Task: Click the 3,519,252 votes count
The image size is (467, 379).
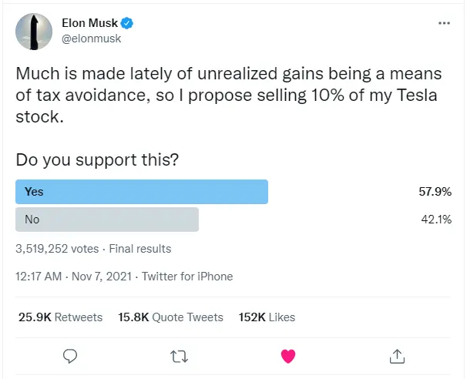Action: pyautogui.click(x=57, y=249)
